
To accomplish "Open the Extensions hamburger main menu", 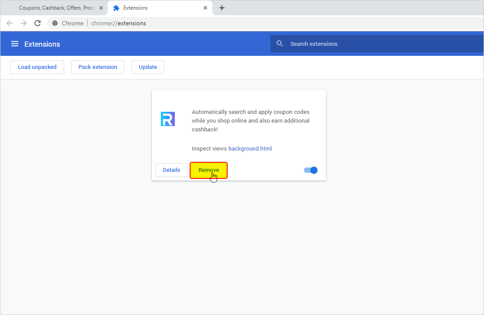I will 15,44.
